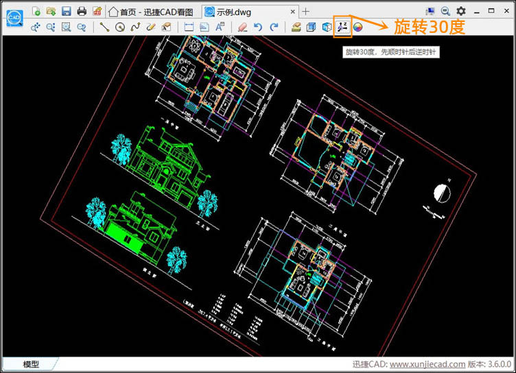Click the screen display icon in title bar

tap(430, 12)
